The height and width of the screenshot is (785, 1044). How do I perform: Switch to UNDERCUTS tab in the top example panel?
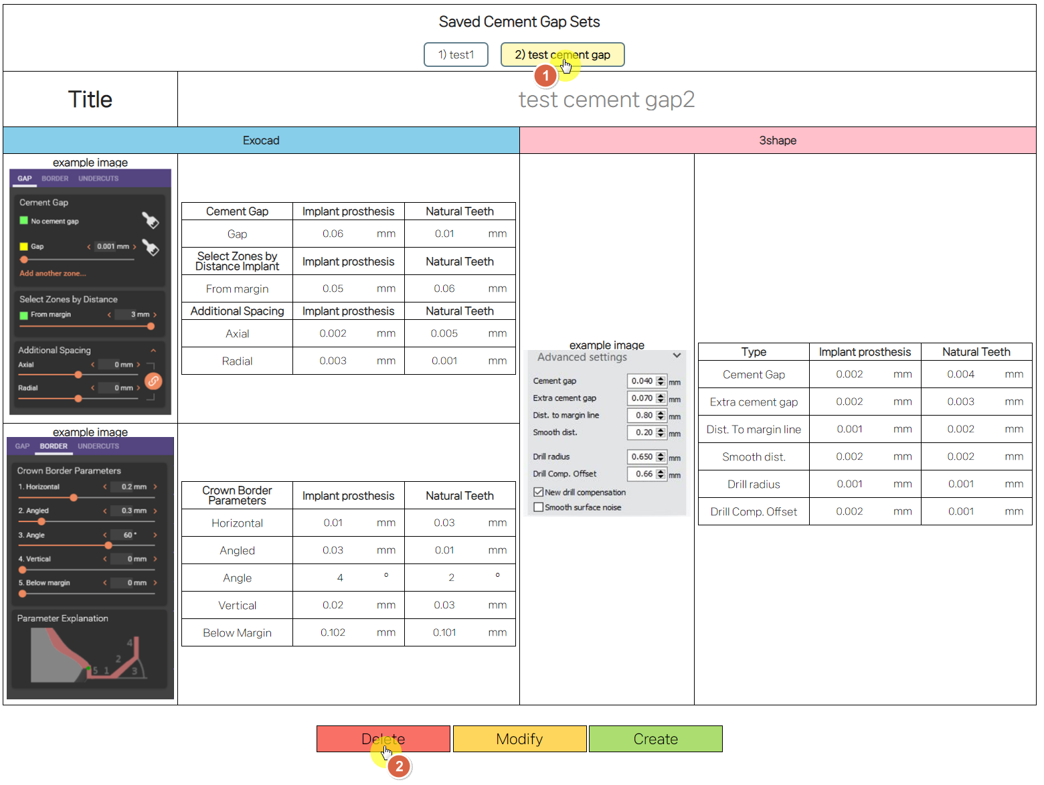tap(98, 179)
